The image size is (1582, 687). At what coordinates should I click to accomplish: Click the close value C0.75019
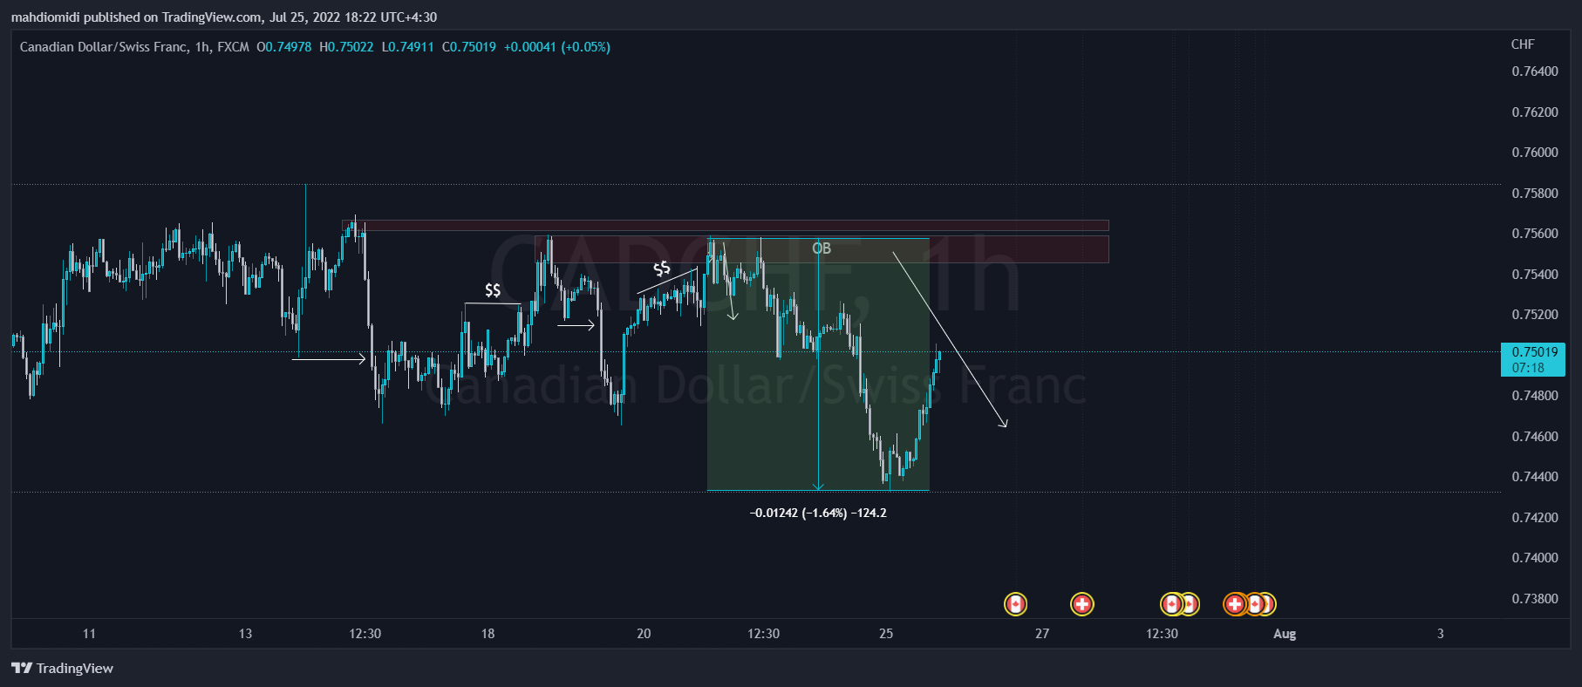pyautogui.click(x=469, y=47)
